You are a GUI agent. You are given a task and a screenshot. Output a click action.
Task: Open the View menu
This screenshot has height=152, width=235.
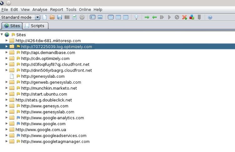25,10
